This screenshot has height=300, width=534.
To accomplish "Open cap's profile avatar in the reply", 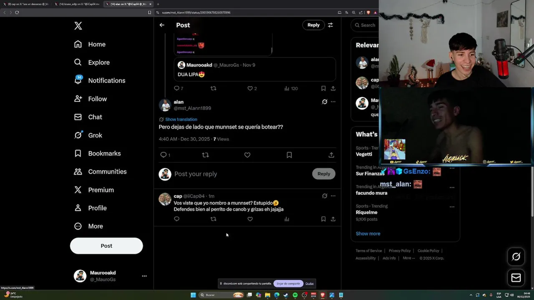I will pos(165,199).
